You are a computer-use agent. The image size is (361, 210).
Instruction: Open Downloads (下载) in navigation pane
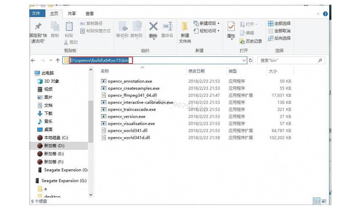pos(45,113)
